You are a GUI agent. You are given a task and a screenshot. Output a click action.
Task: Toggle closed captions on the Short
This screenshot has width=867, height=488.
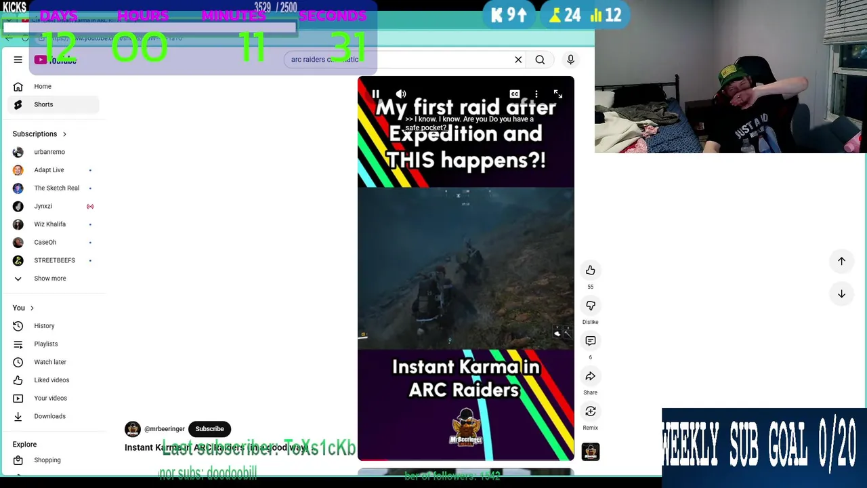[515, 94]
